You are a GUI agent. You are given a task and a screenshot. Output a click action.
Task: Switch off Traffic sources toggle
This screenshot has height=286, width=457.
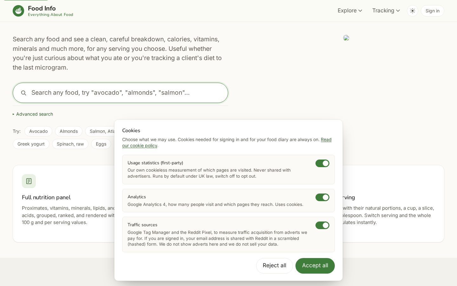[322, 225]
